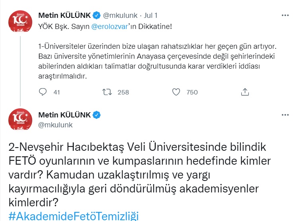Image resolution: width=295 pixels, height=221 pixels.
Task: Open the #AkademideFetöTemizliği hashtag
Action: [x=73, y=216]
